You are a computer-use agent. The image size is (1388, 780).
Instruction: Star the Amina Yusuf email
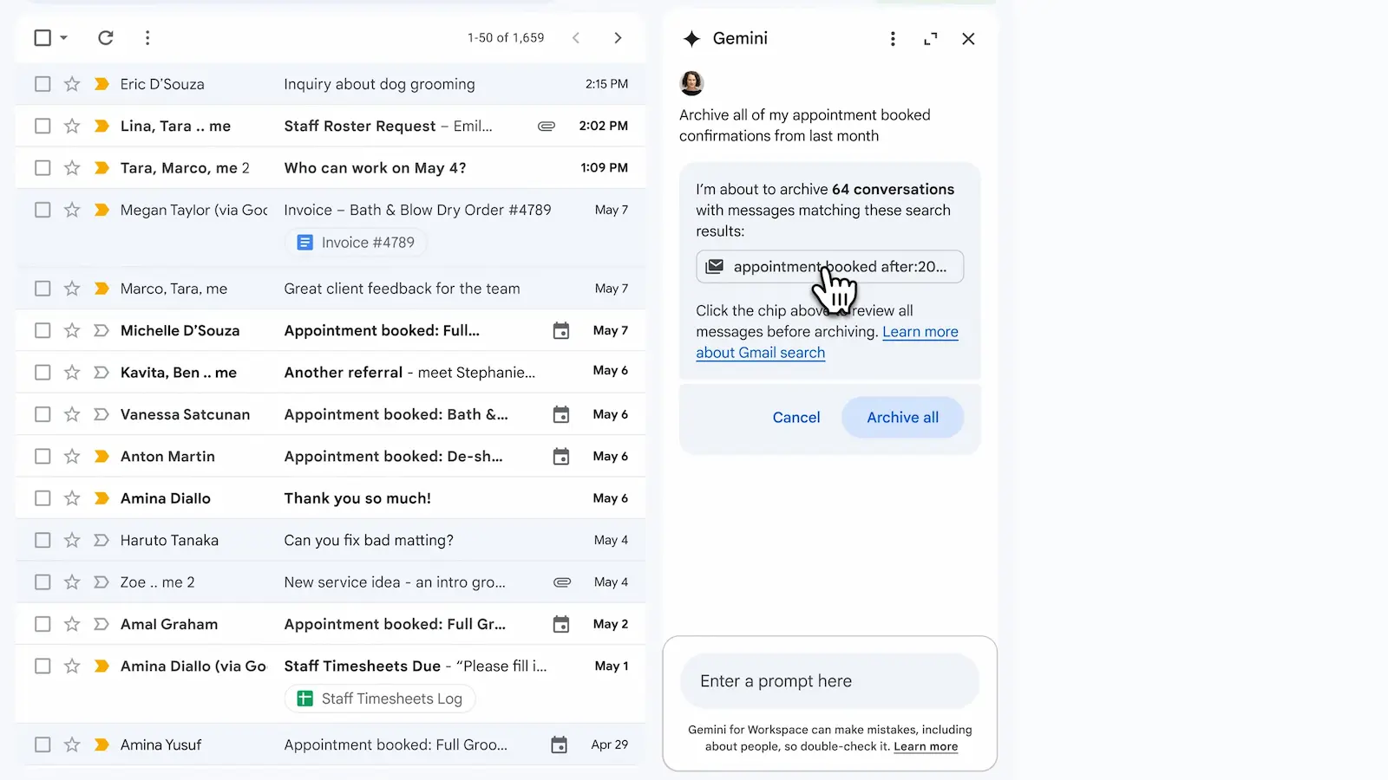coord(72,744)
